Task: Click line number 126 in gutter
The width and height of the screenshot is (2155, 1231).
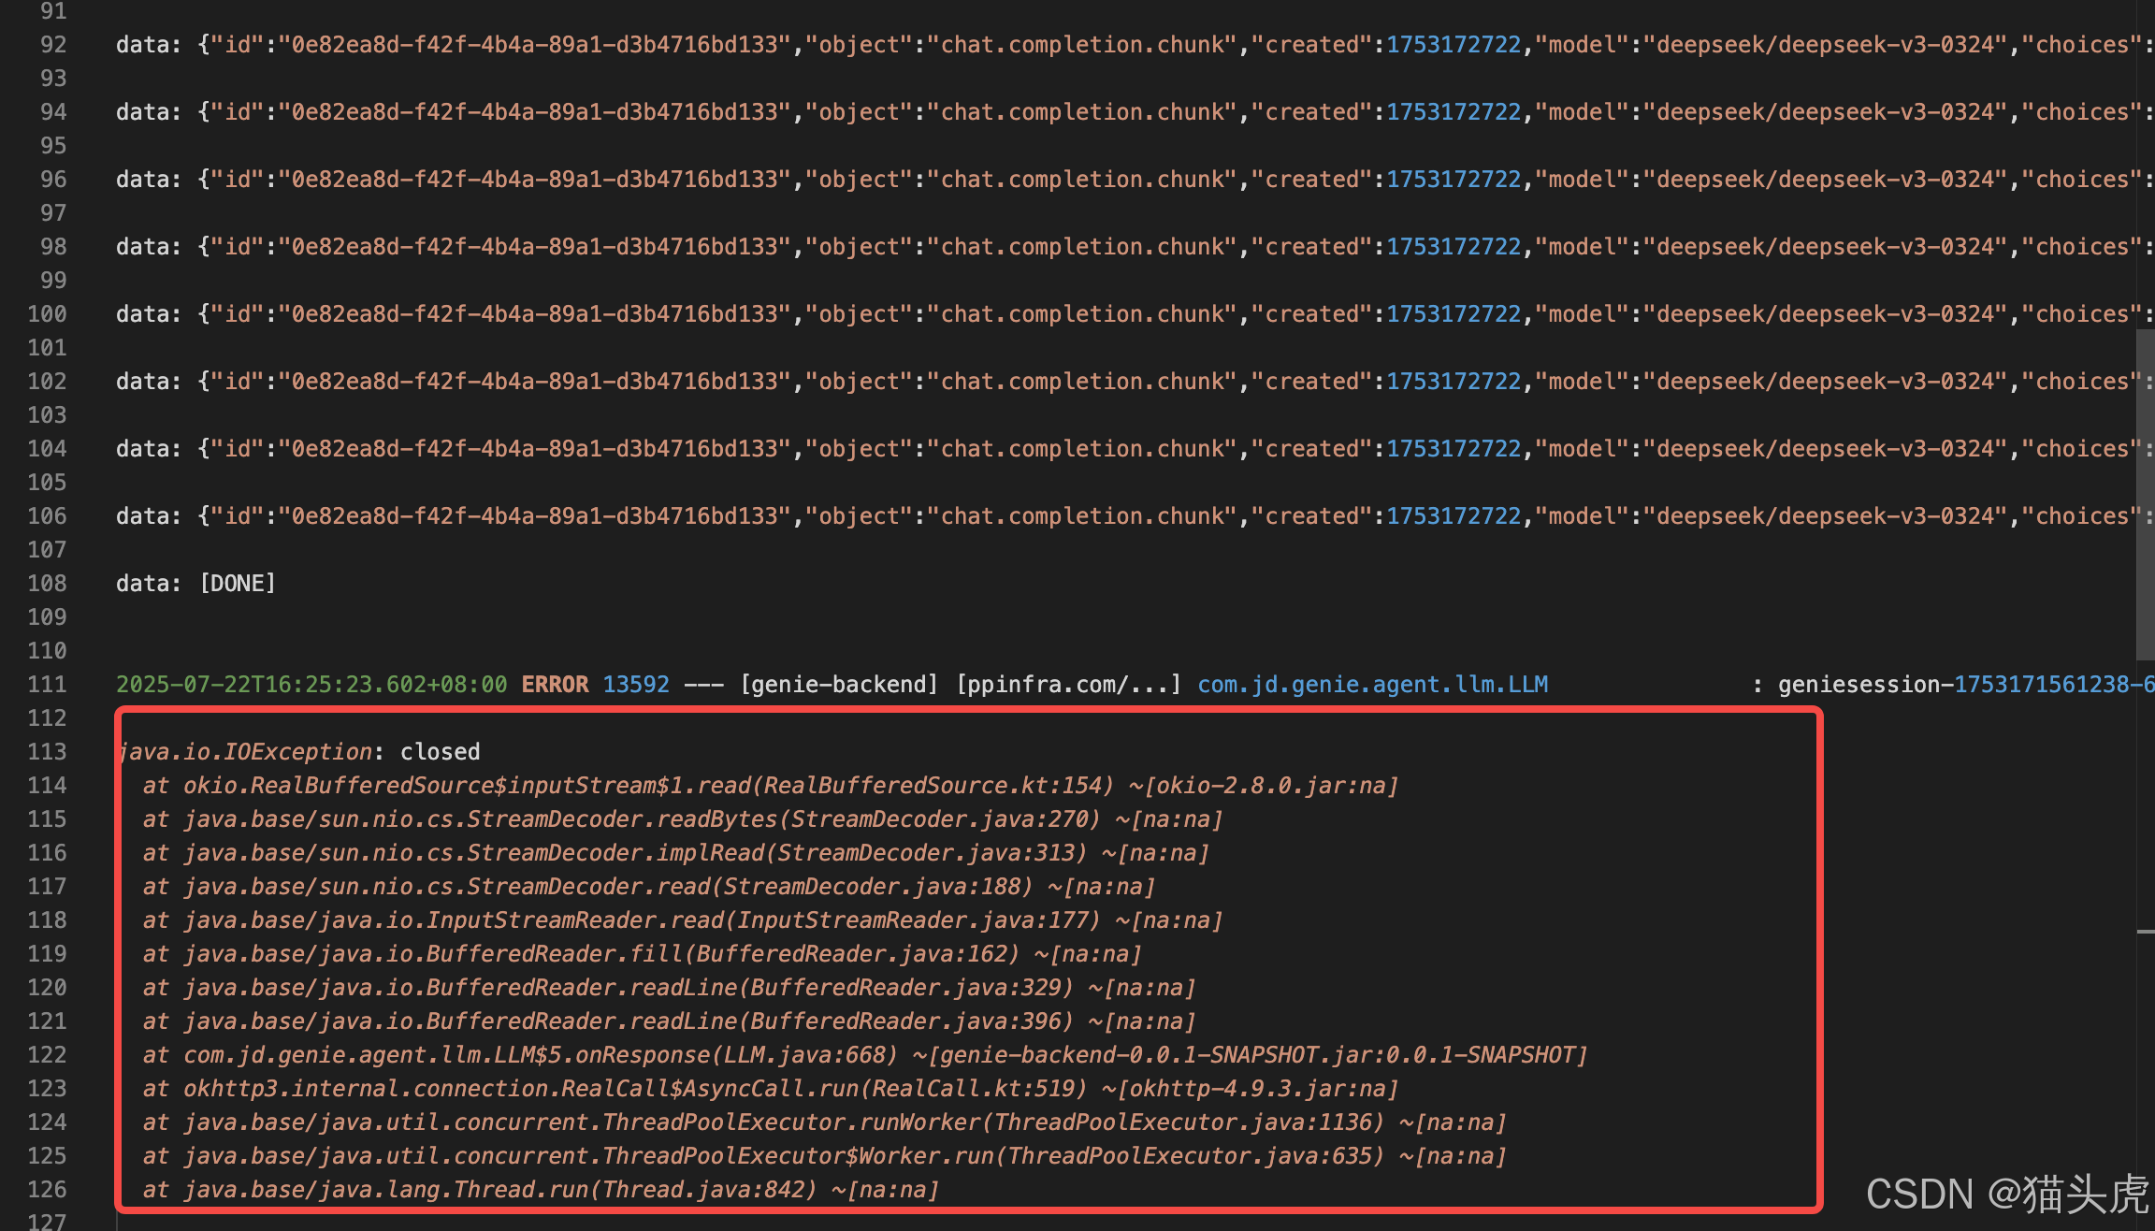Action: click(x=47, y=1190)
